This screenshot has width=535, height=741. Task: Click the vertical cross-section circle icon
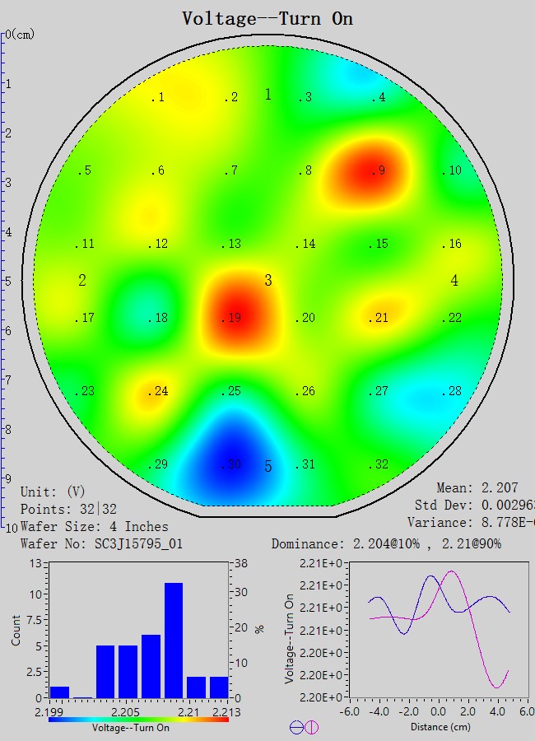[x=312, y=727]
